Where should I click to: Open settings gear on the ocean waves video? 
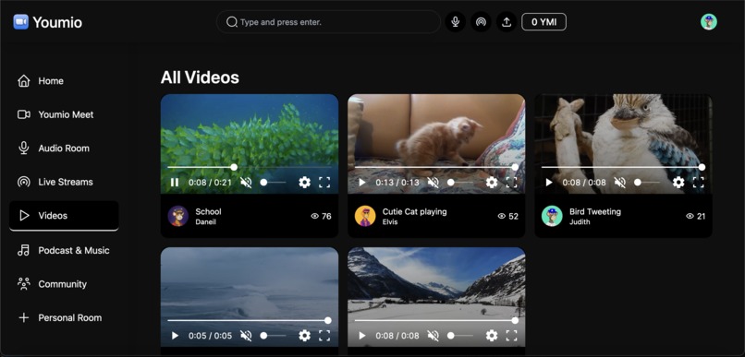[304, 336]
